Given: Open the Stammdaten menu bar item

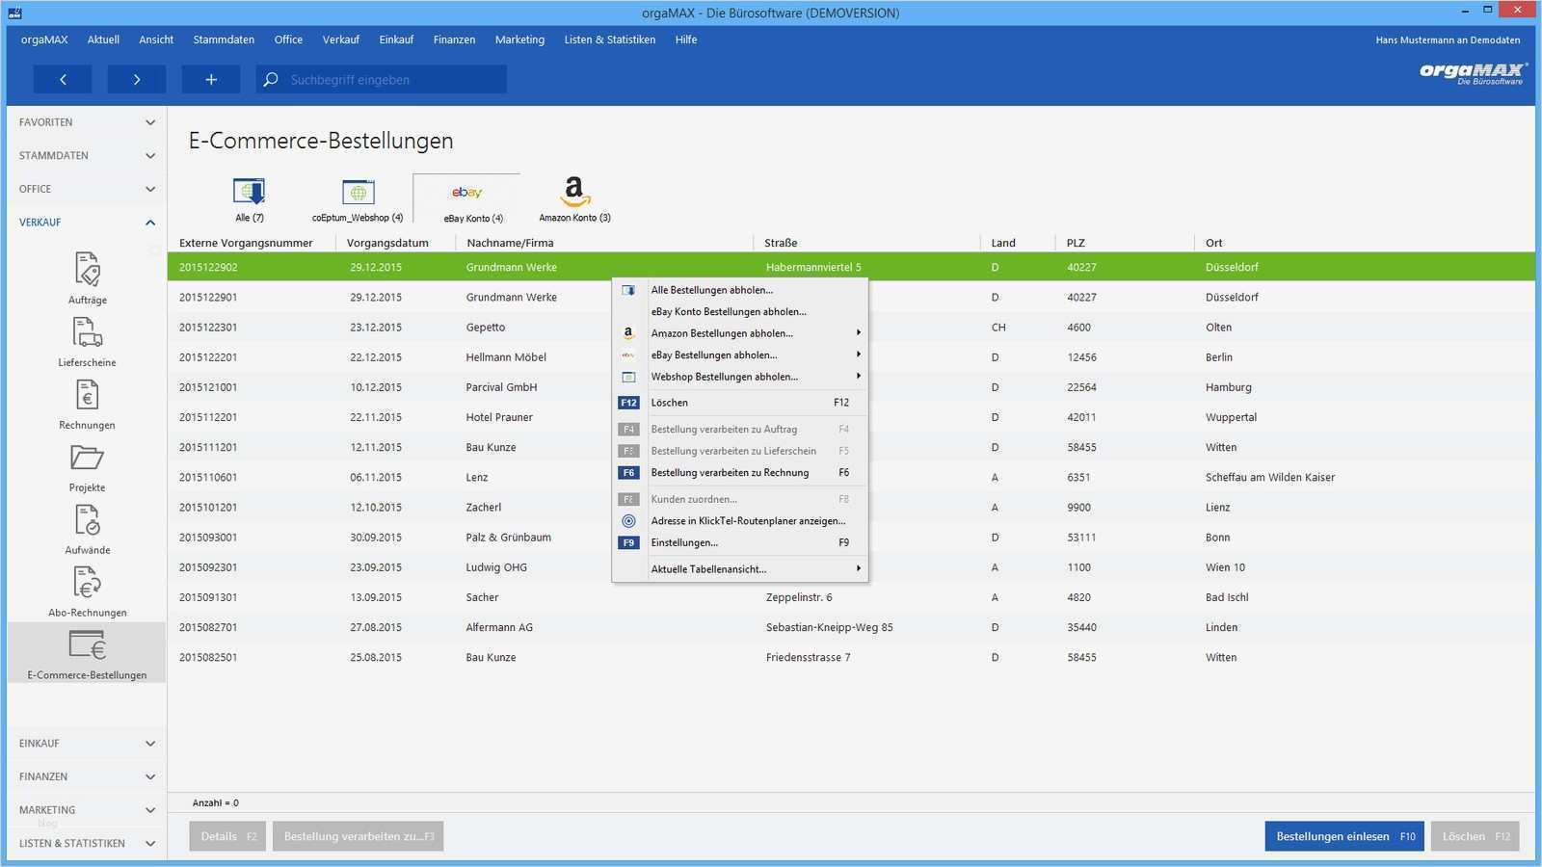Looking at the screenshot, I should pos(224,39).
